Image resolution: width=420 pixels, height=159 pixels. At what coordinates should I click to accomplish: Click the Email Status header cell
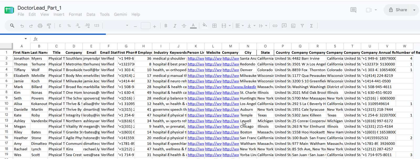pyautogui.click(x=109, y=52)
